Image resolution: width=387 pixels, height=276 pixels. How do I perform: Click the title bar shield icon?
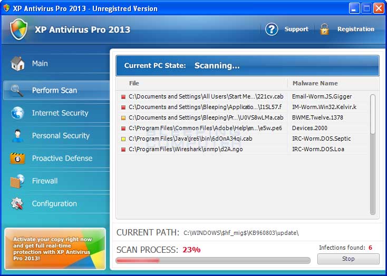tap(6, 8)
